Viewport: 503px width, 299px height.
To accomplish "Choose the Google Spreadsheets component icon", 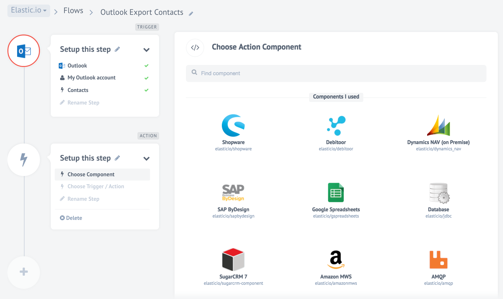I will pos(336,192).
